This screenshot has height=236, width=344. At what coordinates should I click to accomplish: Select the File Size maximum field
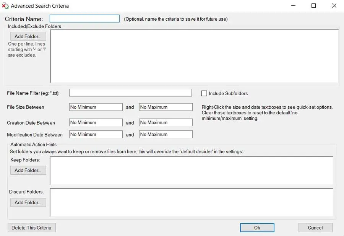point(166,107)
